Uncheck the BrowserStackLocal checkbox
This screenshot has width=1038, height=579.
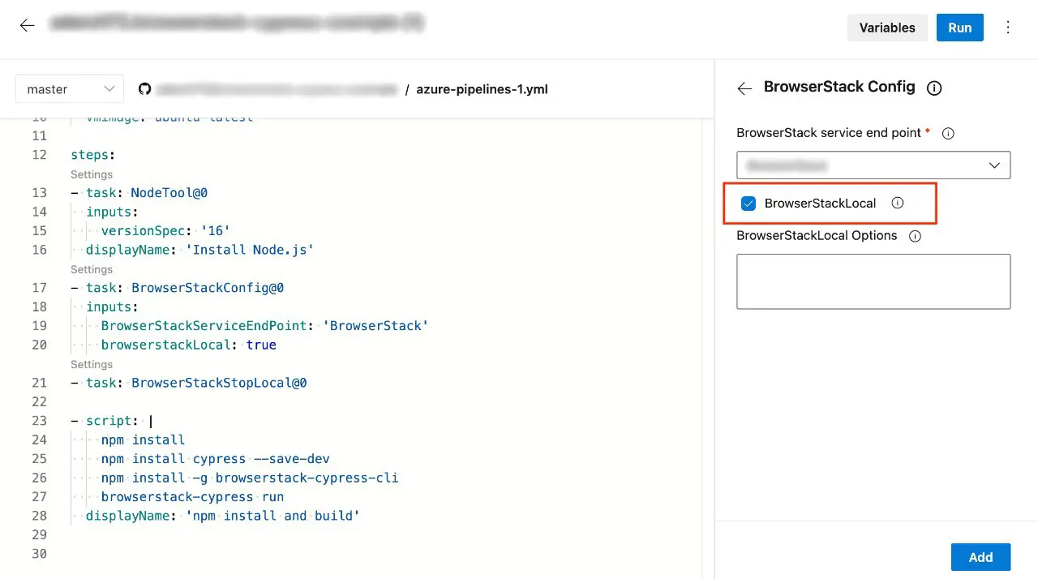coord(748,204)
